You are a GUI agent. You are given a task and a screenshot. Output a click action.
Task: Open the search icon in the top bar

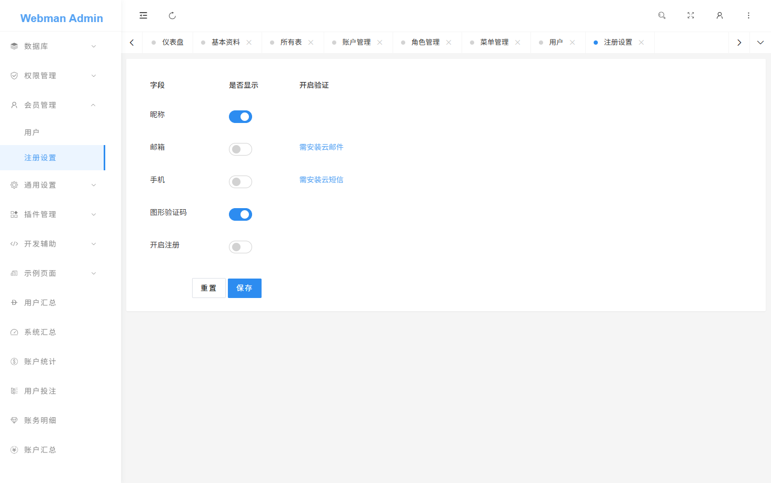(662, 15)
